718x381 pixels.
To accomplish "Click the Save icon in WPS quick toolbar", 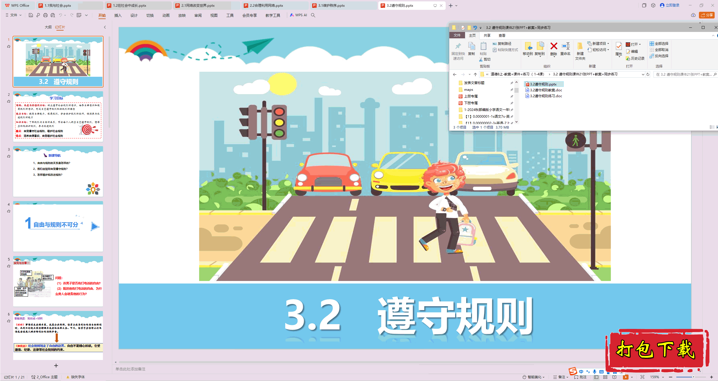I will (31, 15).
